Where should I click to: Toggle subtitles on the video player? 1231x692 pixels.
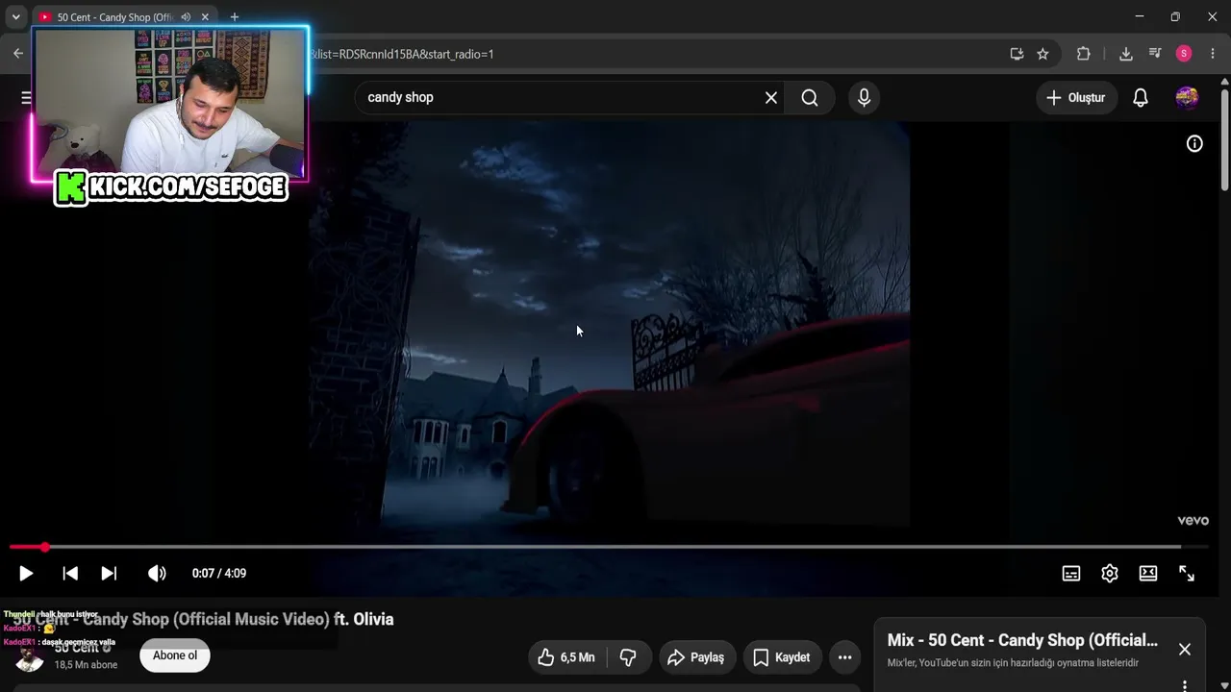tap(1071, 573)
